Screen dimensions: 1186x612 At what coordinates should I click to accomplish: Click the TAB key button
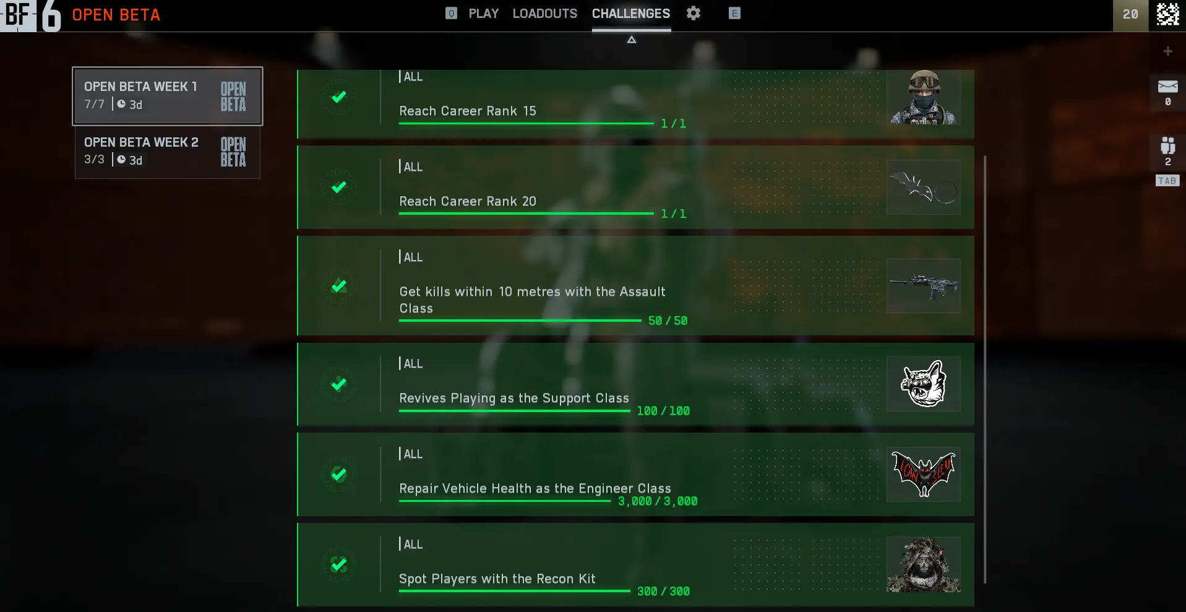pyautogui.click(x=1167, y=181)
